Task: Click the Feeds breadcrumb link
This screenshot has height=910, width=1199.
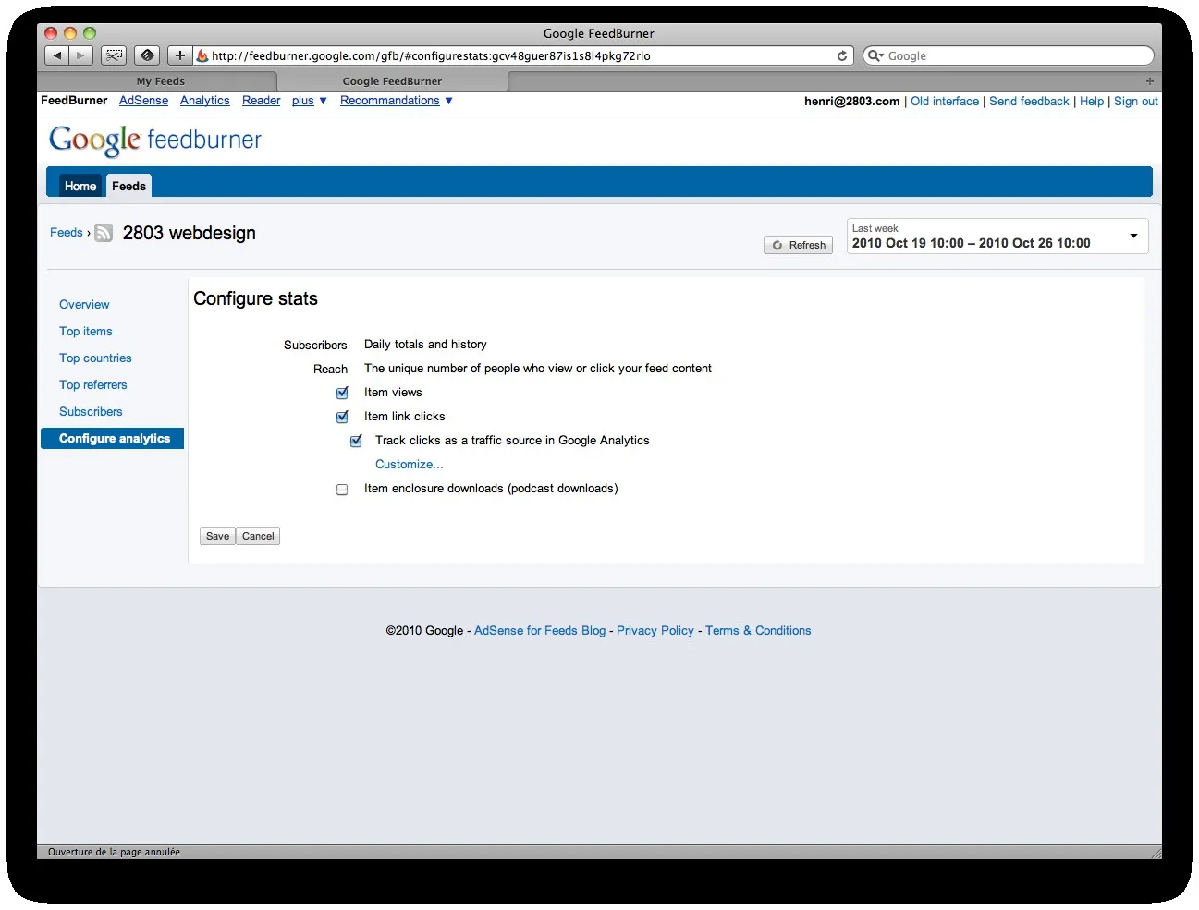Action: pos(67,233)
